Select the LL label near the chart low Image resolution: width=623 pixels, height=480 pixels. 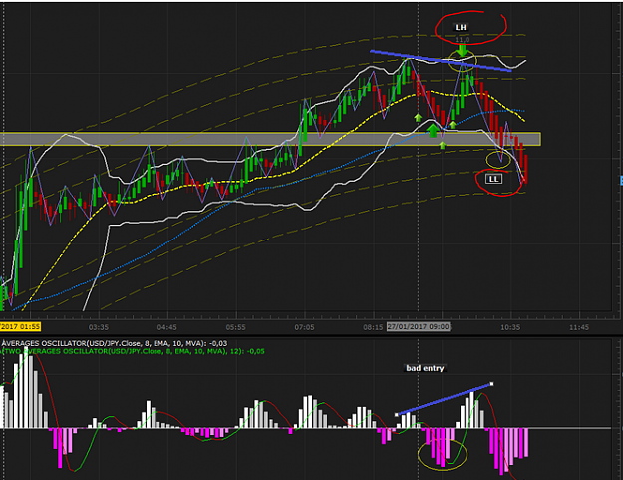[x=493, y=179]
